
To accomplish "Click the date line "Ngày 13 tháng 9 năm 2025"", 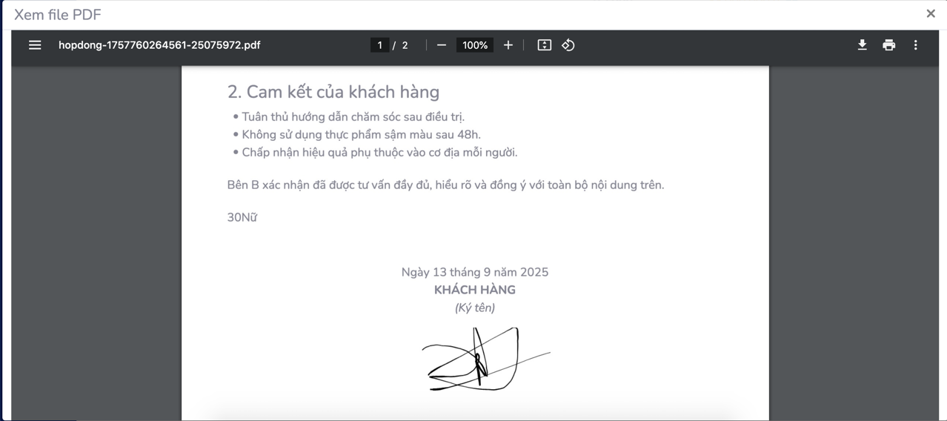I will point(474,272).
